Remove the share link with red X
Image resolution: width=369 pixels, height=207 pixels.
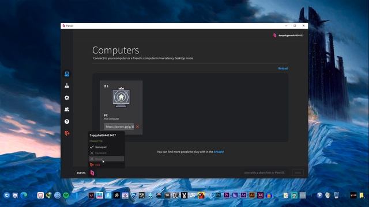tap(137, 126)
